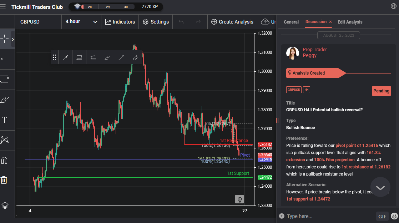399x223 pixels.
Task: Open the globe language selector
Action: point(393,6)
